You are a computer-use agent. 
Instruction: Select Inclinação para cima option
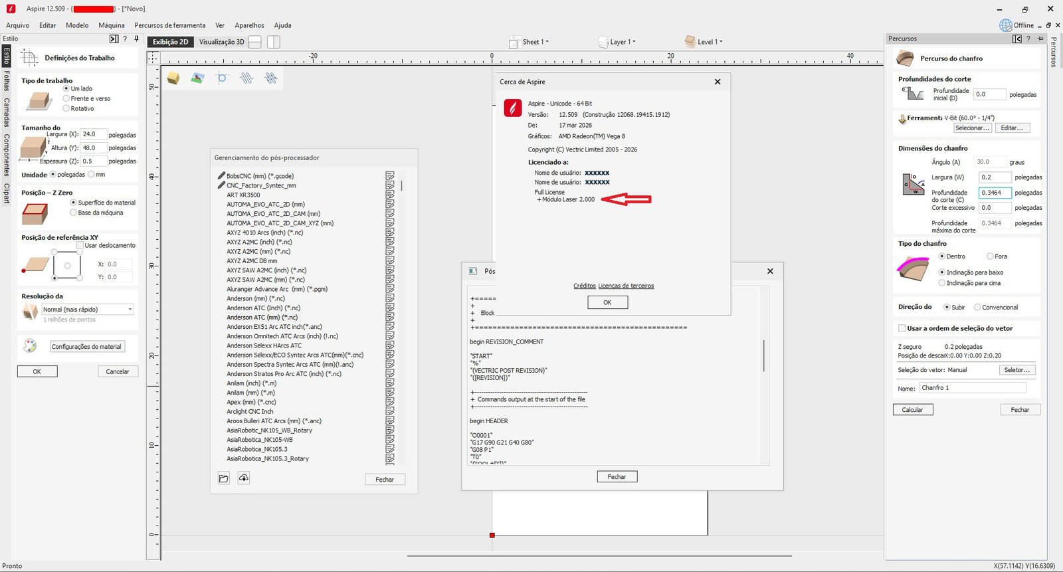coord(942,283)
